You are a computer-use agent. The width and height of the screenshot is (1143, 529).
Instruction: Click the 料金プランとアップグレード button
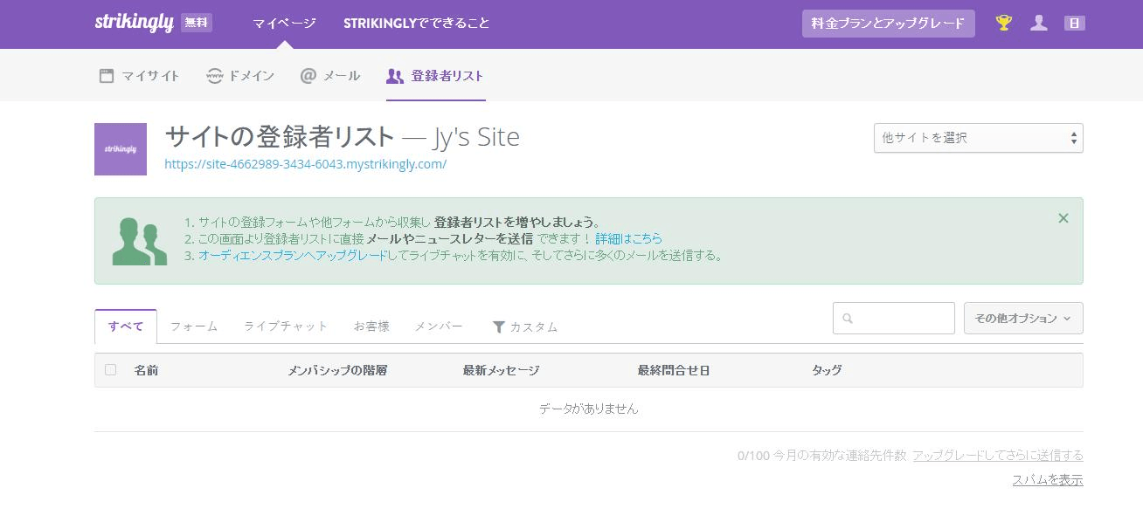[x=888, y=24]
